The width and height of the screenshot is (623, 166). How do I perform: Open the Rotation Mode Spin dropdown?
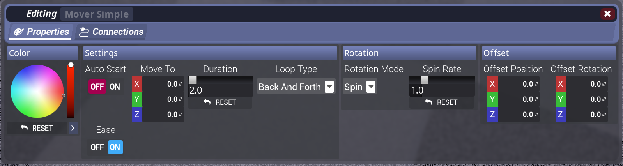tap(360, 87)
